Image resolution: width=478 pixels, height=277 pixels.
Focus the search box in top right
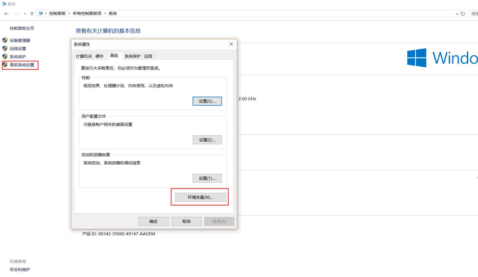[x=474, y=14]
